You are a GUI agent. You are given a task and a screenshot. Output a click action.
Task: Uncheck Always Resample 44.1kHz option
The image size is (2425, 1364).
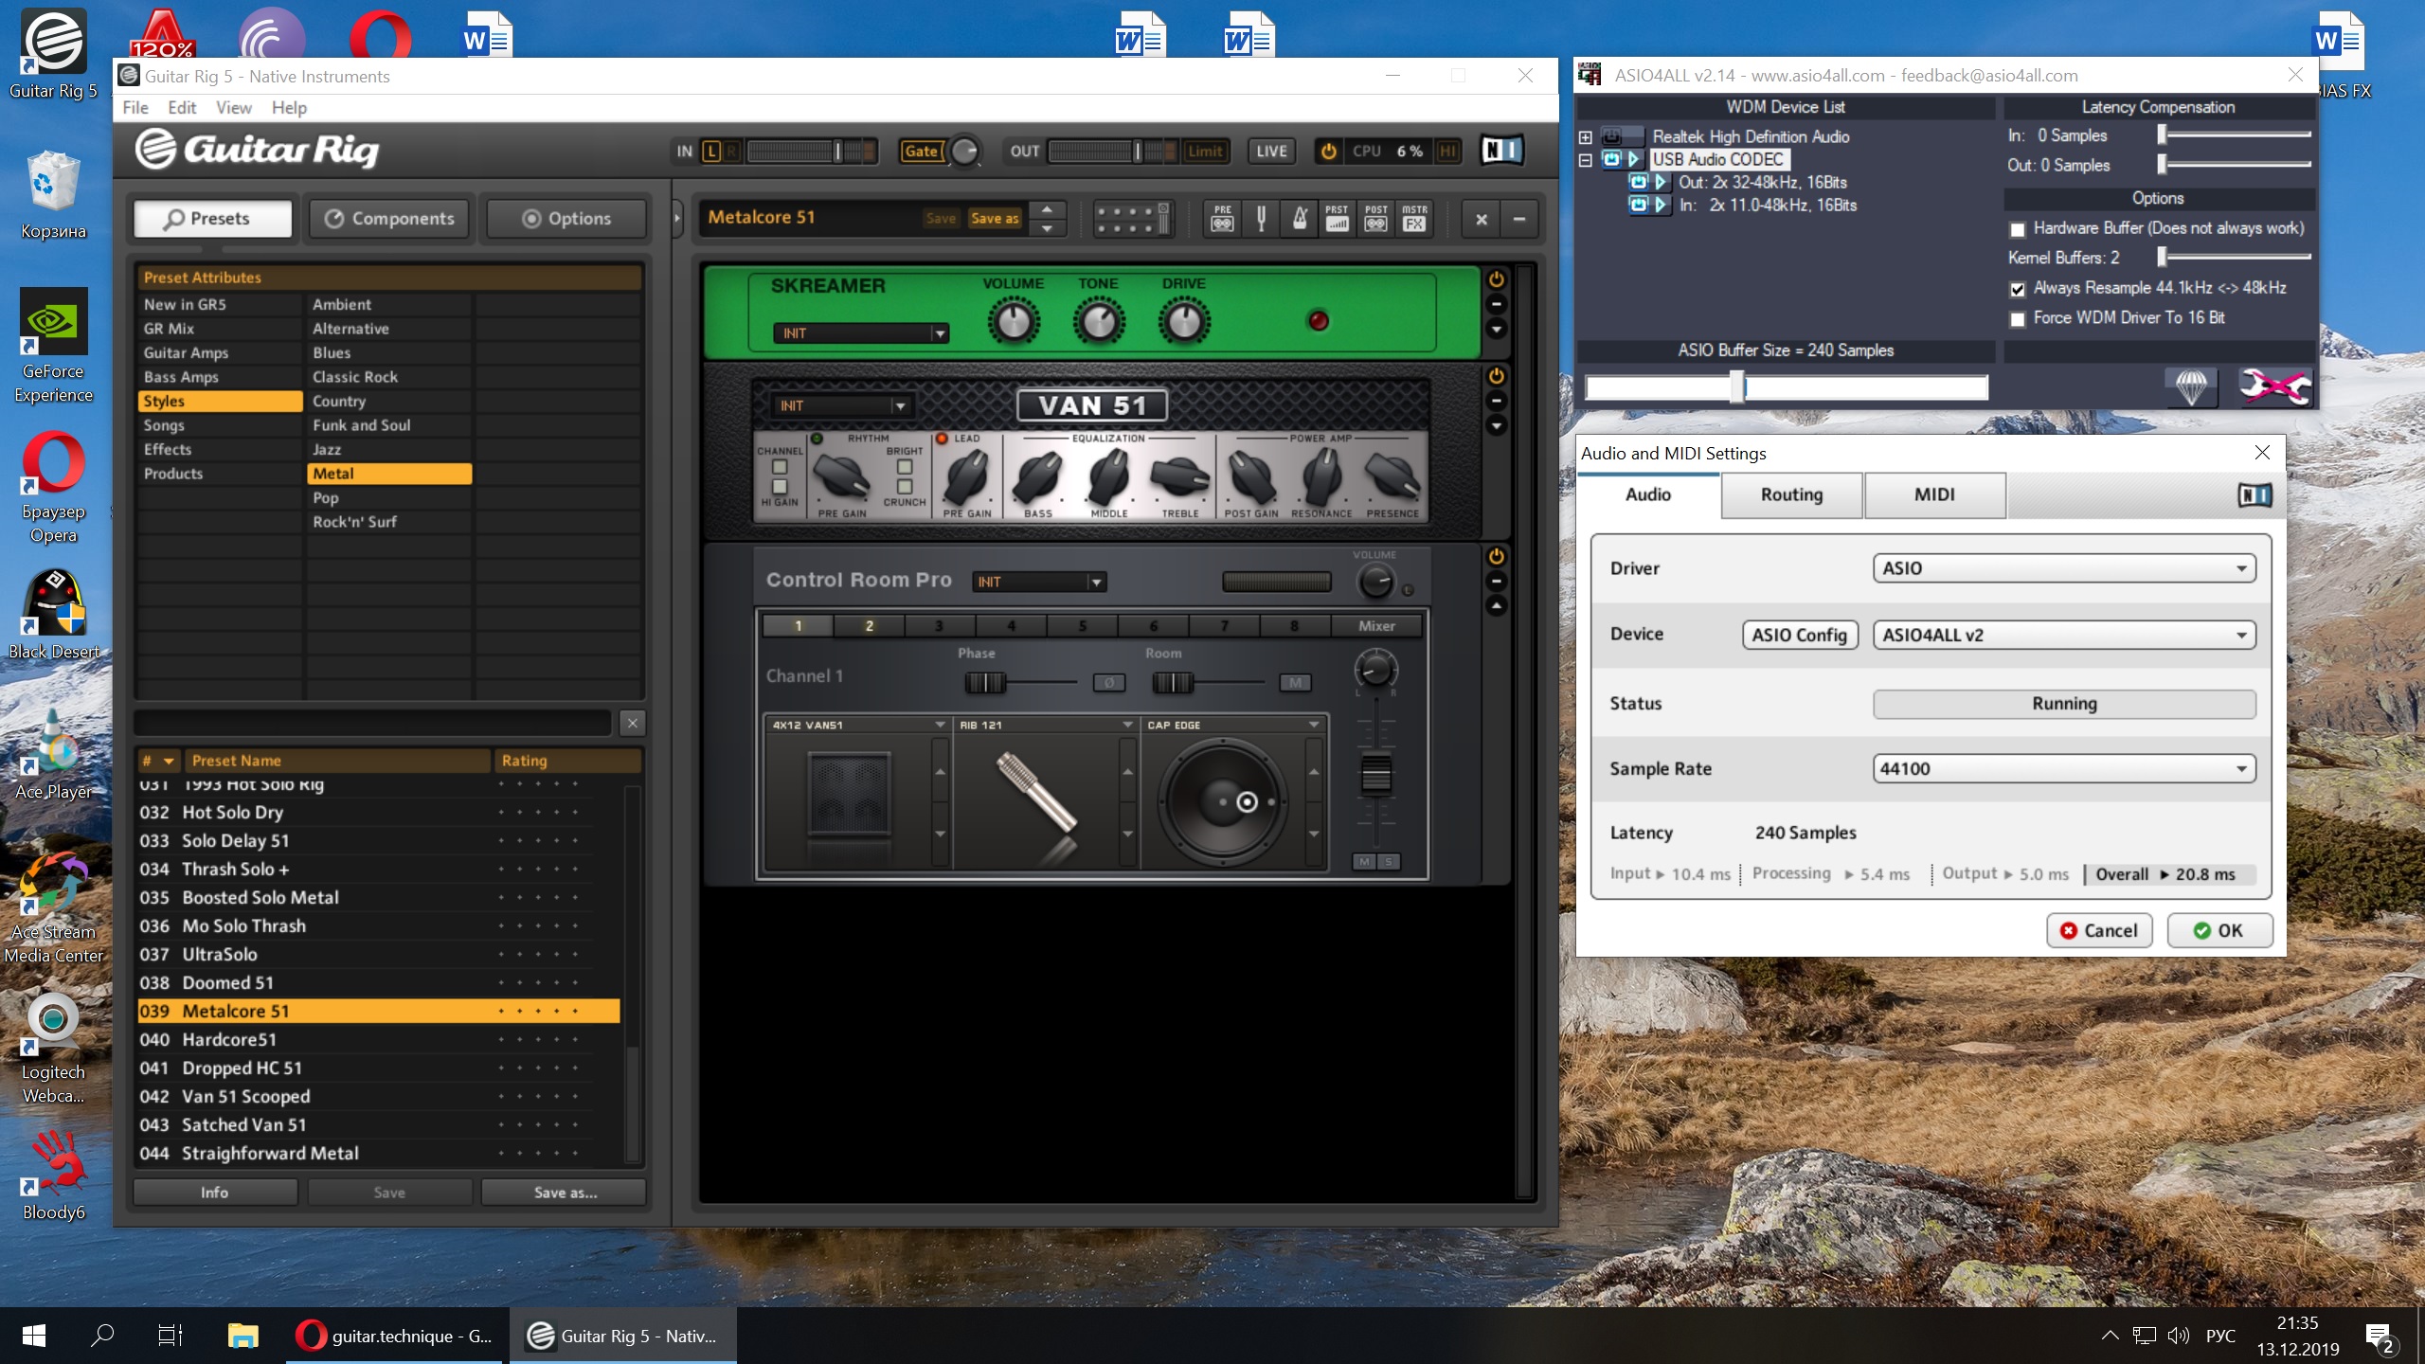point(2018,289)
